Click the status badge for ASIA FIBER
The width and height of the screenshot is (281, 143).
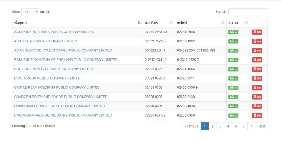pyautogui.click(x=233, y=41)
